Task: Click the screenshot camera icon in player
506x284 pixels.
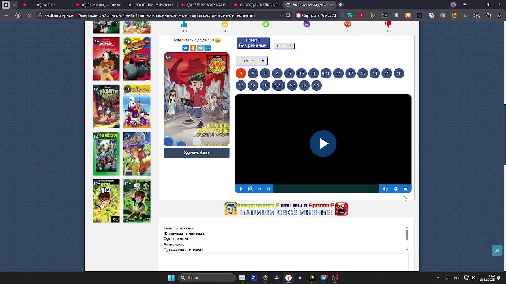Action: (251, 189)
